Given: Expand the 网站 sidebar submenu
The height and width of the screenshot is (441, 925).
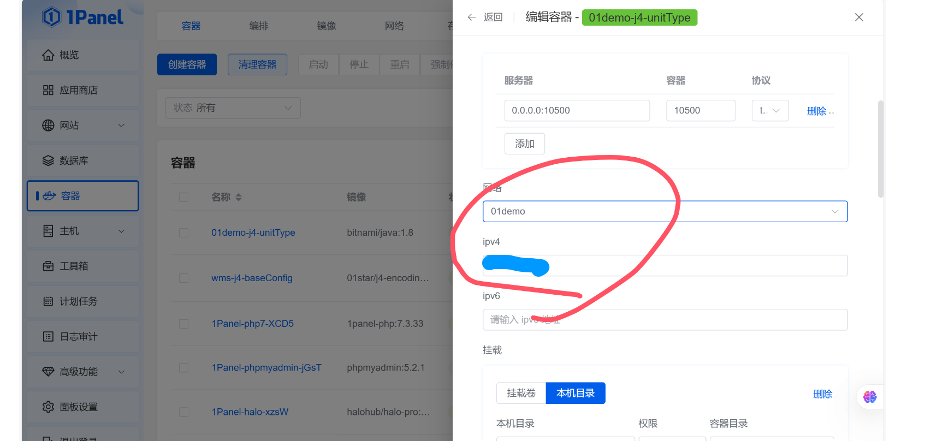Looking at the screenshot, I should tap(121, 126).
